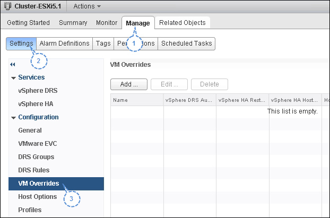Open the Summary tab
This screenshot has width=330, height=218.
point(73,22)
